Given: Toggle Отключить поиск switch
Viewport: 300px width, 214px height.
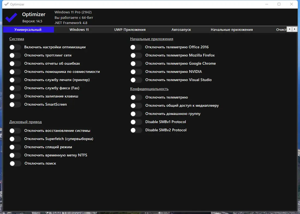Looking at the screenshot, I should (x=15, y=164).
